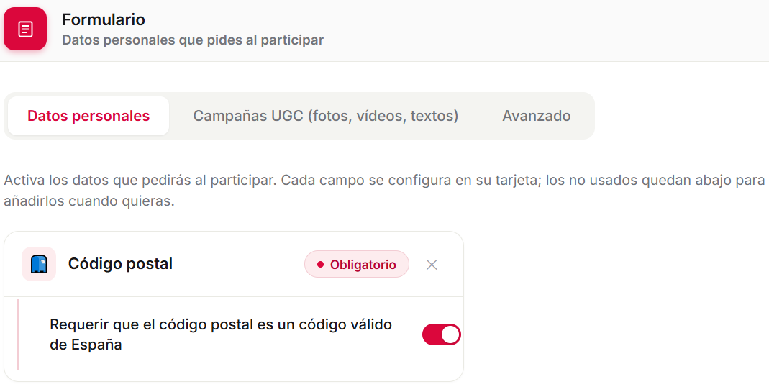Image resolution: width=769 pixels, height=392 pixels.
Task: Click the Formulario heading
Action: click(104, 19)
